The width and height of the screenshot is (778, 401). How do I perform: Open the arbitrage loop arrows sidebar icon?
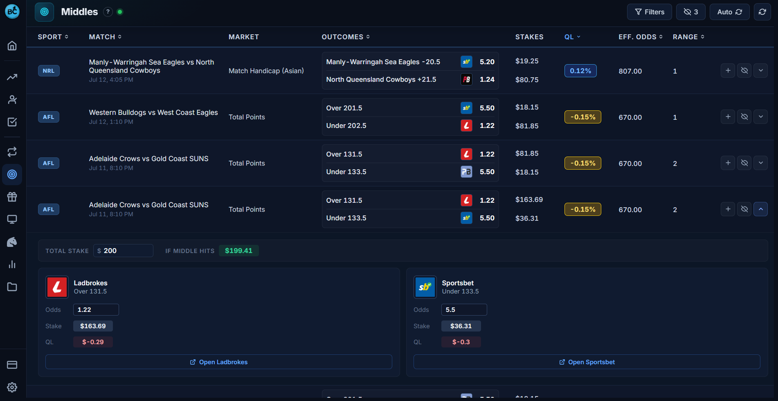tap(12, 152)
